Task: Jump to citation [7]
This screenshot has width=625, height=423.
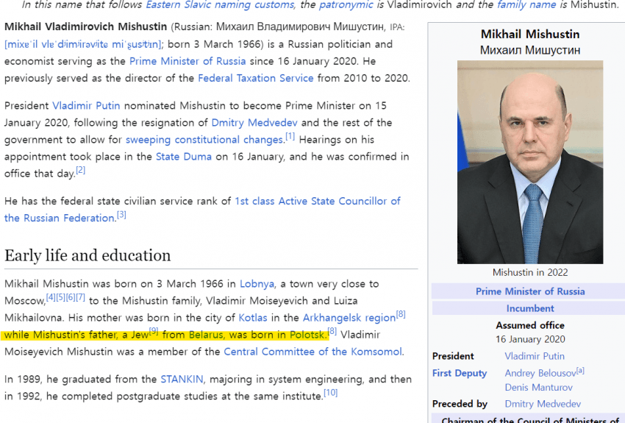Action: click(81, 297)
